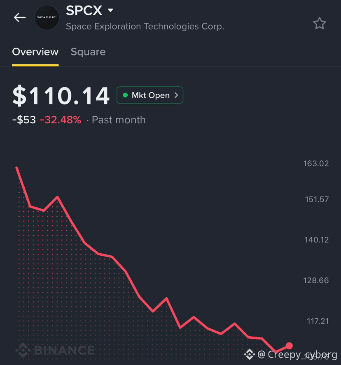Tap the green market status dot
The height and width of the screenshot is (365, 341).
pyautogui.click(x=125, y=95)
